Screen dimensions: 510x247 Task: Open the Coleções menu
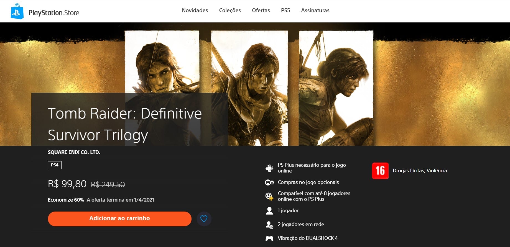[230, 10]
